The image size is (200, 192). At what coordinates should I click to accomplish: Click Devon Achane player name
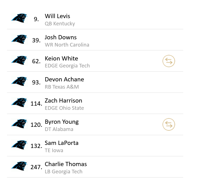tap(64, 79)
